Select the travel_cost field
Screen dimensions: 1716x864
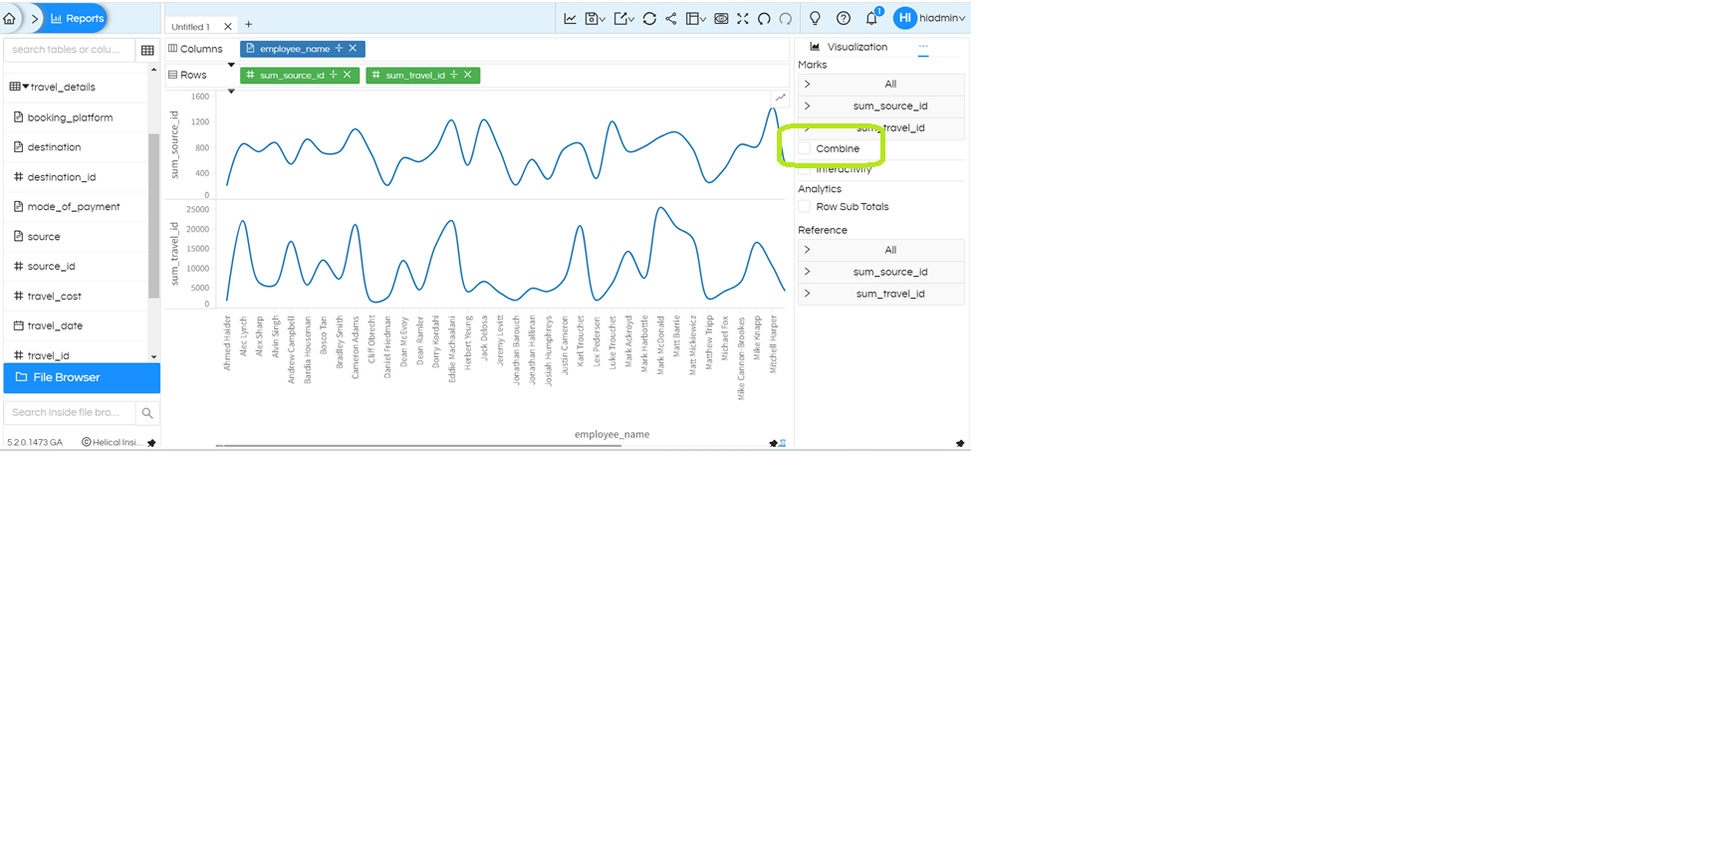(x=55, y=297)
